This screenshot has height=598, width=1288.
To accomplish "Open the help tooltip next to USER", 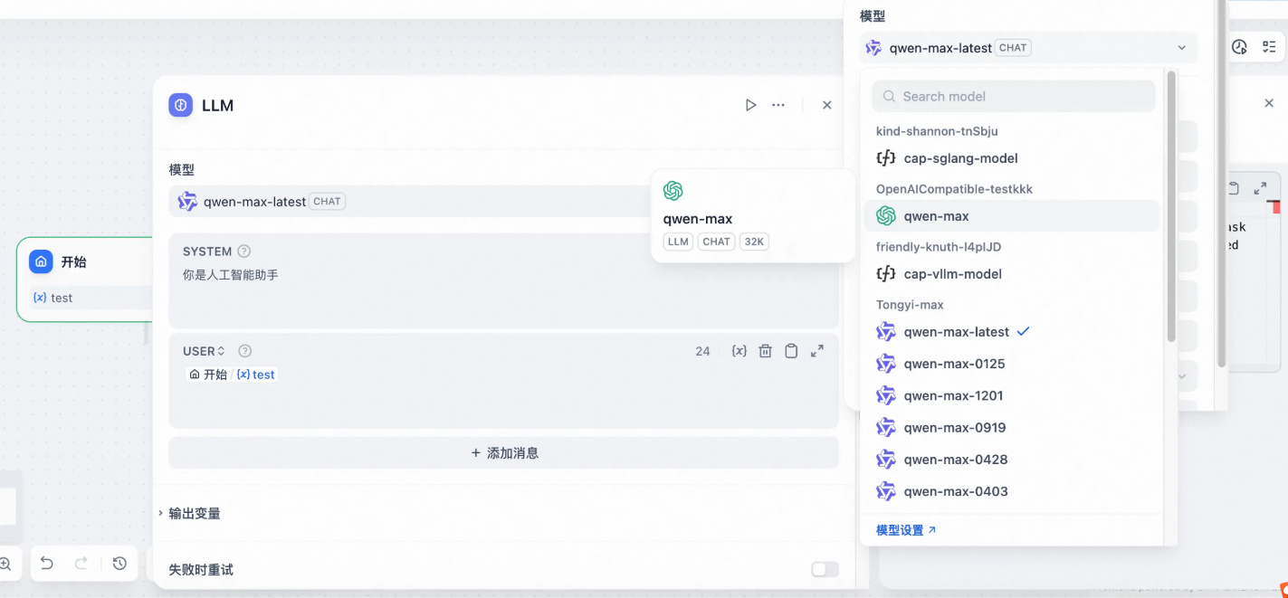I will (x=244, y=351).
